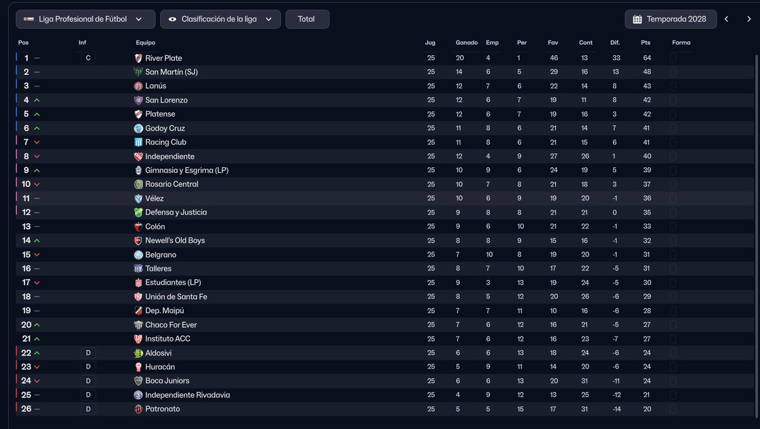This screenshot has height=429, width=760.
Task: Click the D relegation badge for Independiente Rivadavia
Action: [88, 395]
